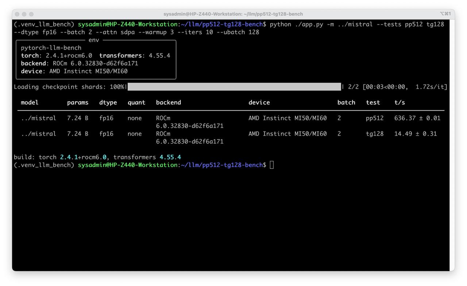The width and height of the screenshot is (467, 286).
Task: Click '../mistral' in the pp512 row
Action: pos(39,118)
